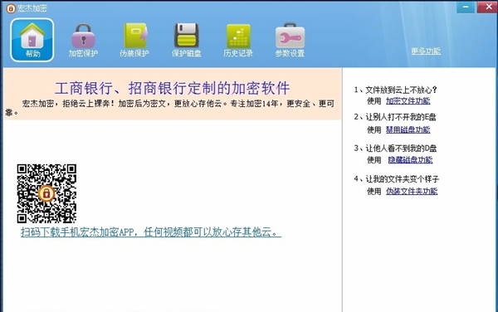Close the 宏杰加密 window
This screenshot has height=312, width=498.
click(487, 7)
